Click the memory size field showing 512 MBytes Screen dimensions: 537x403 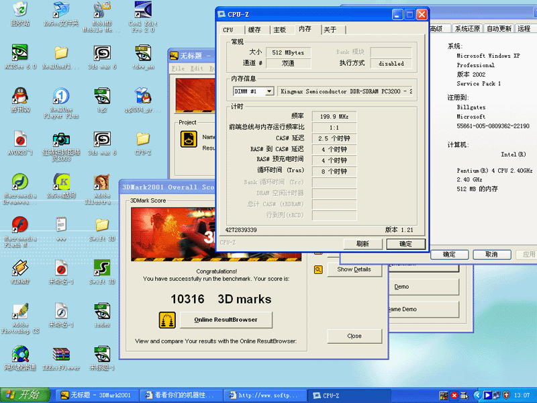point(289,52)
